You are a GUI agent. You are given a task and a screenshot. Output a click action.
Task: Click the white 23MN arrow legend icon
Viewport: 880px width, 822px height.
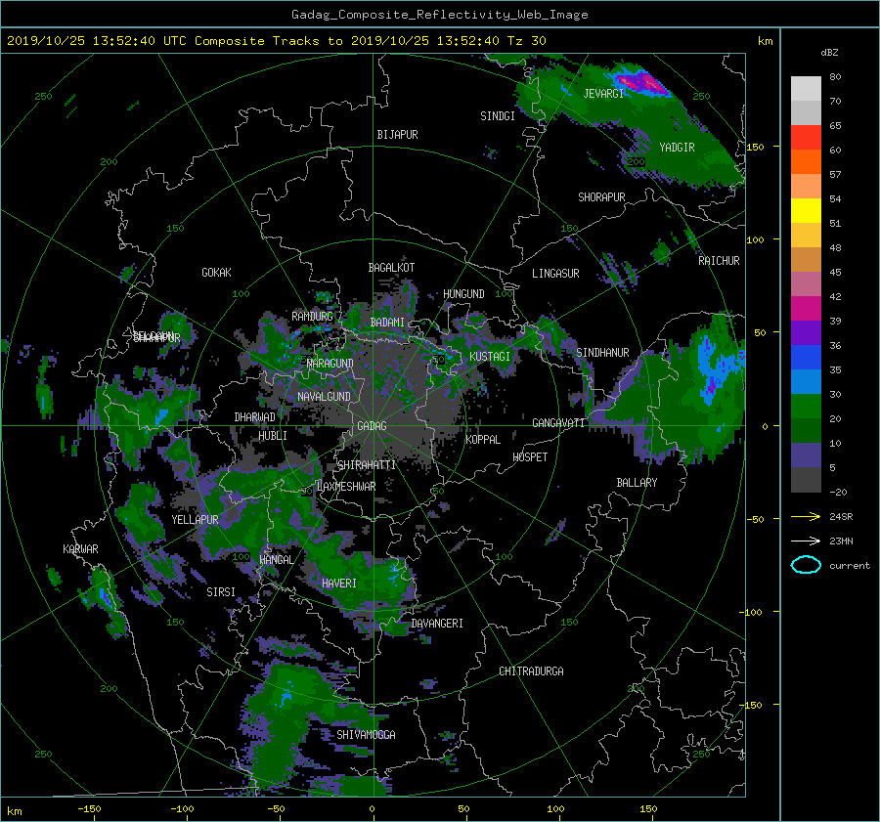click(806, 541)
